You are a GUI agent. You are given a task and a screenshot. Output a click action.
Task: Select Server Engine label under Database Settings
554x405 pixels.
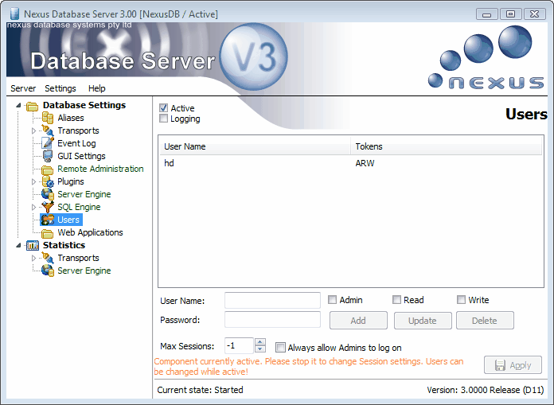click(84, 194)
